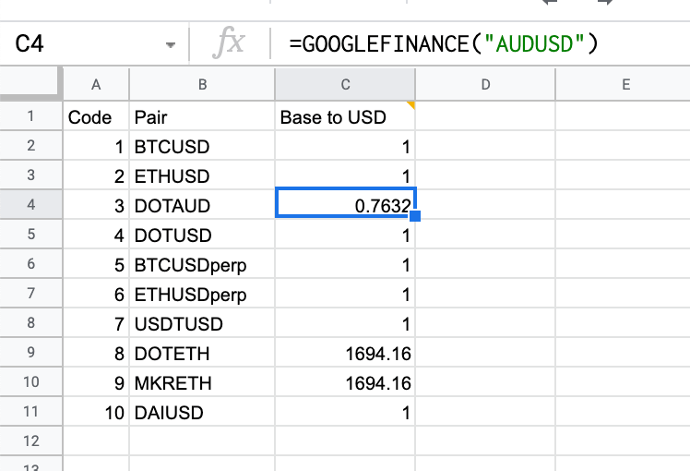This screenshot has height=471, width=690.
Task: Select the row 4 header
Action: [x=30, y=205]
